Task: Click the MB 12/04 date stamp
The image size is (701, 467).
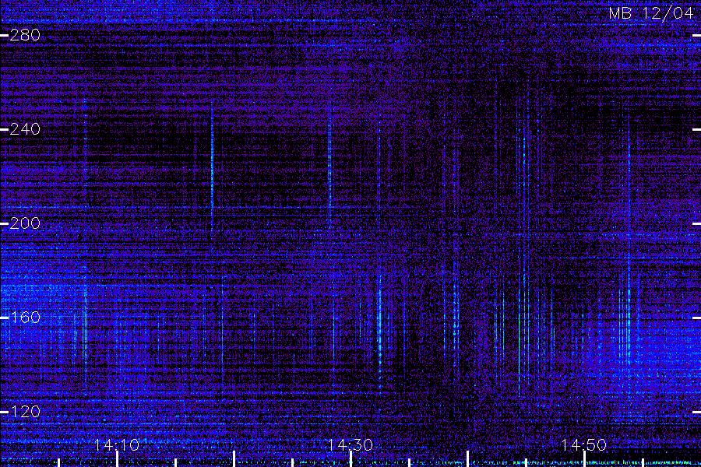Action: pyautogui.click(x=651, y=13)
